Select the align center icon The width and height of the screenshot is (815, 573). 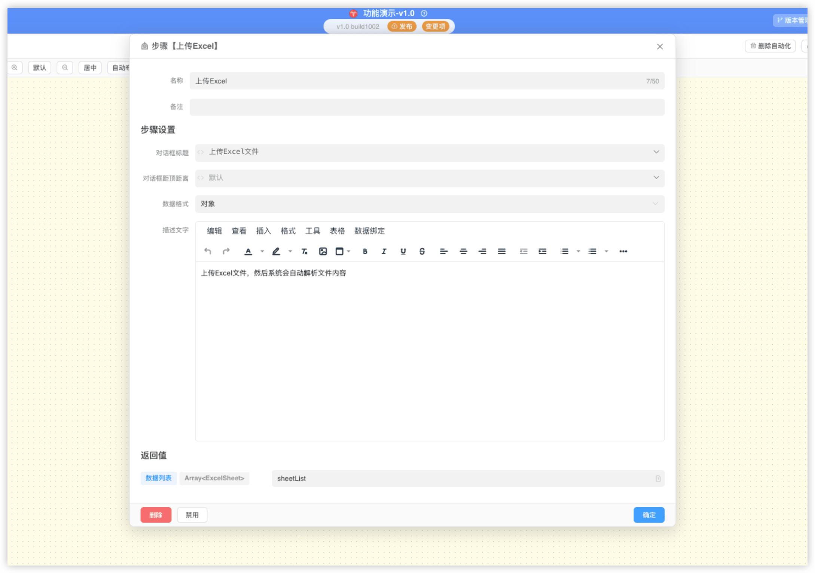464,251
